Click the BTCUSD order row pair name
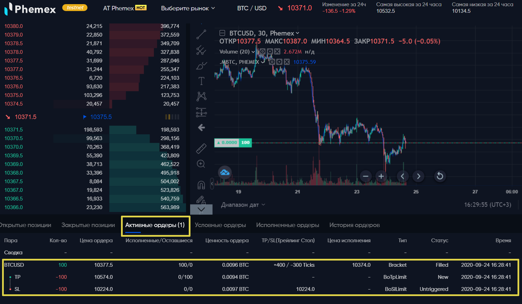The image size is (522, 304). coord(14,265)
